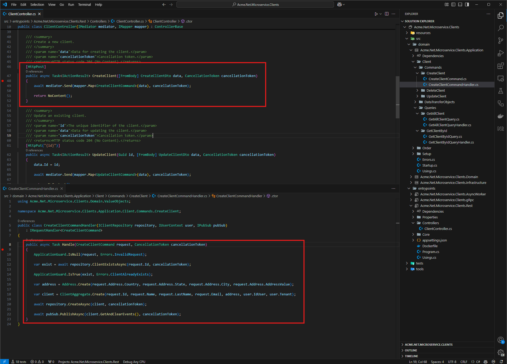Click the top editor vertical scrollbar thumb
The height and width of the screenshot is (364, 507).
point(398,97)
